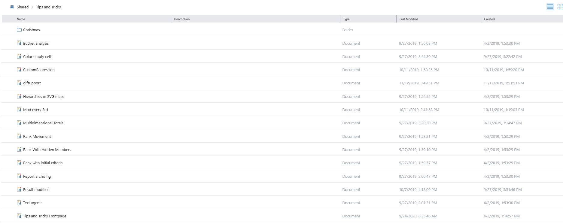Screen dimensions: 563x224
Task: Select Created 4/2/2019, 1:16:57 PM cell
Action: (502, 216)
